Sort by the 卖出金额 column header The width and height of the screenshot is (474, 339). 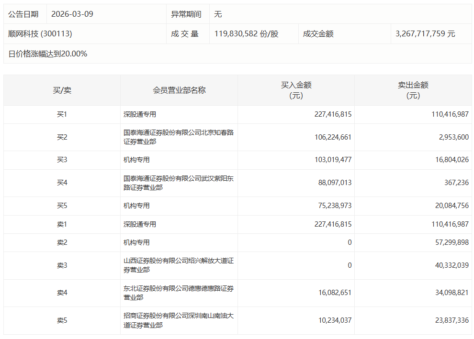click(413, 90)
